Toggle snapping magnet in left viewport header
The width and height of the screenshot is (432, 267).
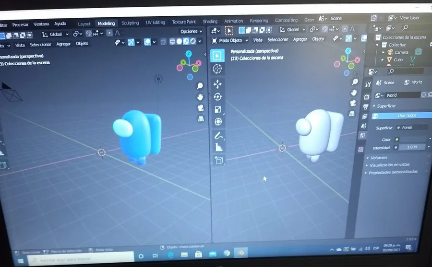89,34
